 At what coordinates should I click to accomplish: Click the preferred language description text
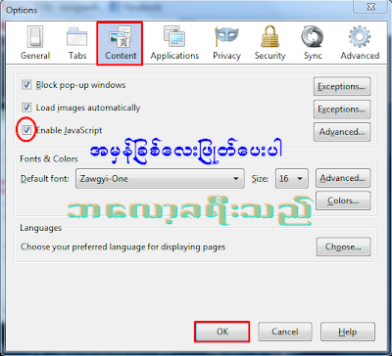click(122, 247)
